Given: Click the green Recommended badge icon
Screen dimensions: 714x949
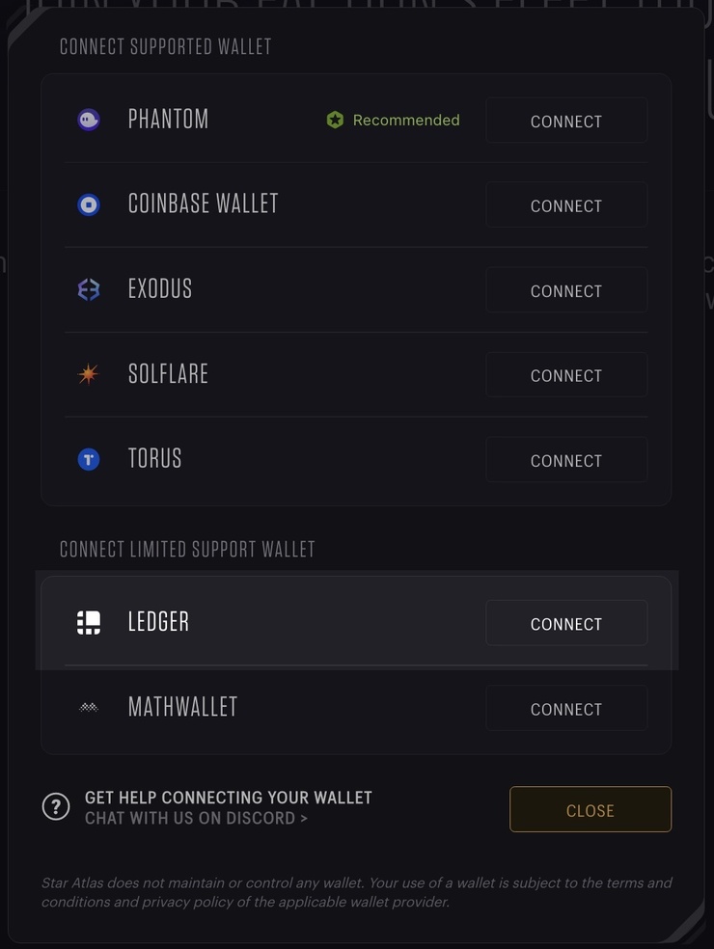Looking at the screenshot, I should [335, 120].
